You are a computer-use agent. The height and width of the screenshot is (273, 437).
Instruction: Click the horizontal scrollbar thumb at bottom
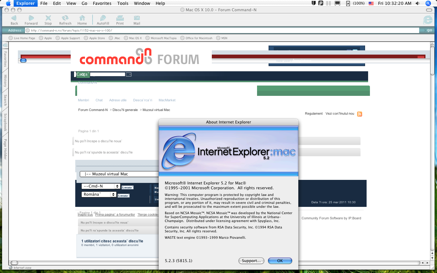(14, 263)
